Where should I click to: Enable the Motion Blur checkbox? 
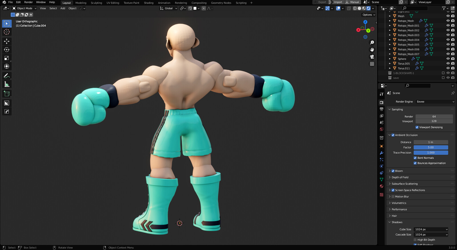tap(393, 196)
